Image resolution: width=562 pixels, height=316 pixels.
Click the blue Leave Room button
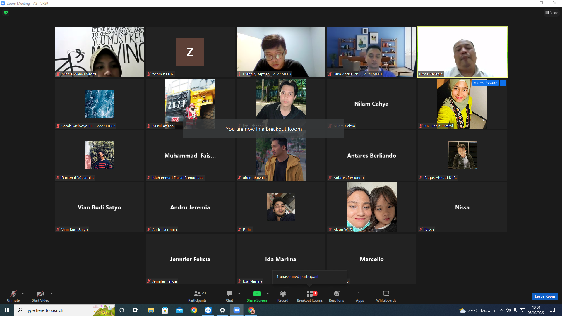[x=545, y=296]
